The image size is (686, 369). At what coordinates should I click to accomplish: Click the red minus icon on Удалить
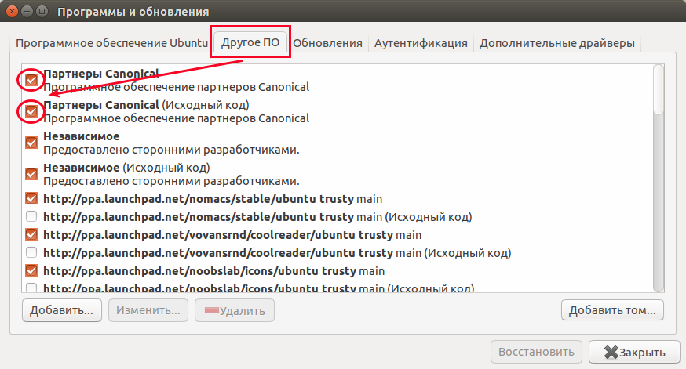211,310
